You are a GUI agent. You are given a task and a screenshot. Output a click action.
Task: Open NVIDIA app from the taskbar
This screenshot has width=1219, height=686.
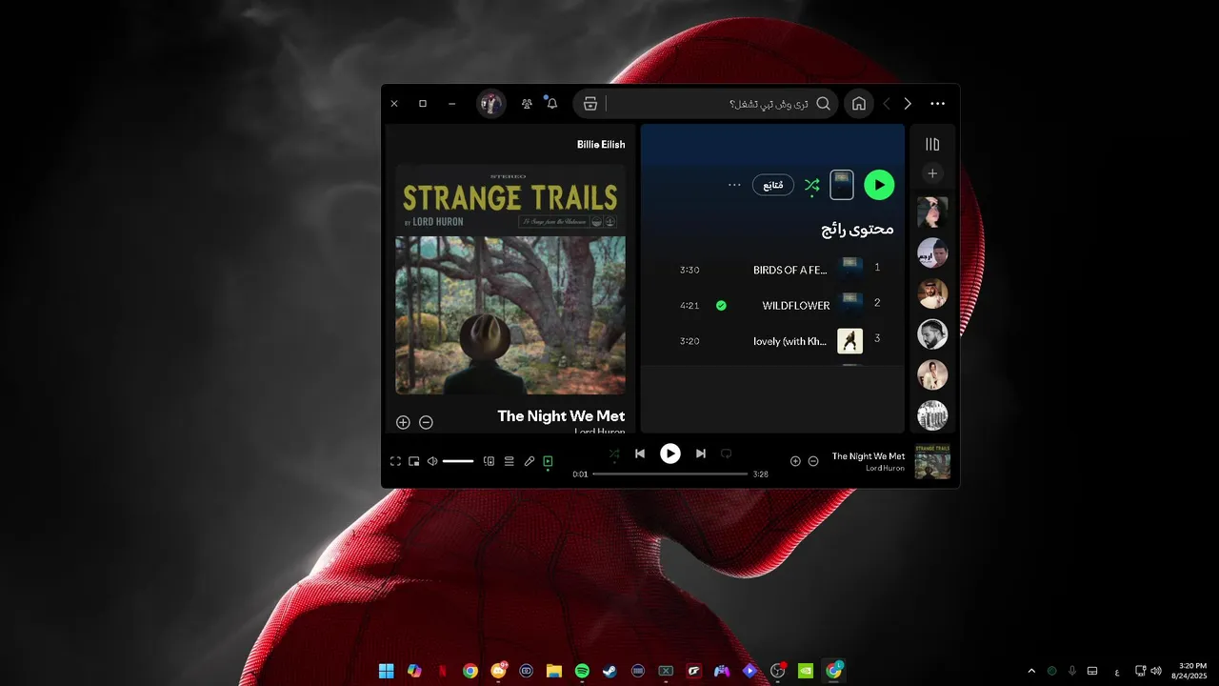pyautogui.click(x=806, y=671)
